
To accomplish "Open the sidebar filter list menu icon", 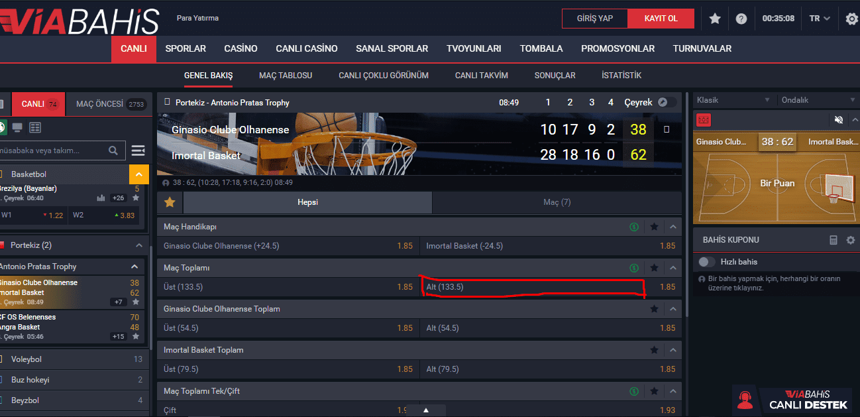I will [138, 150].
